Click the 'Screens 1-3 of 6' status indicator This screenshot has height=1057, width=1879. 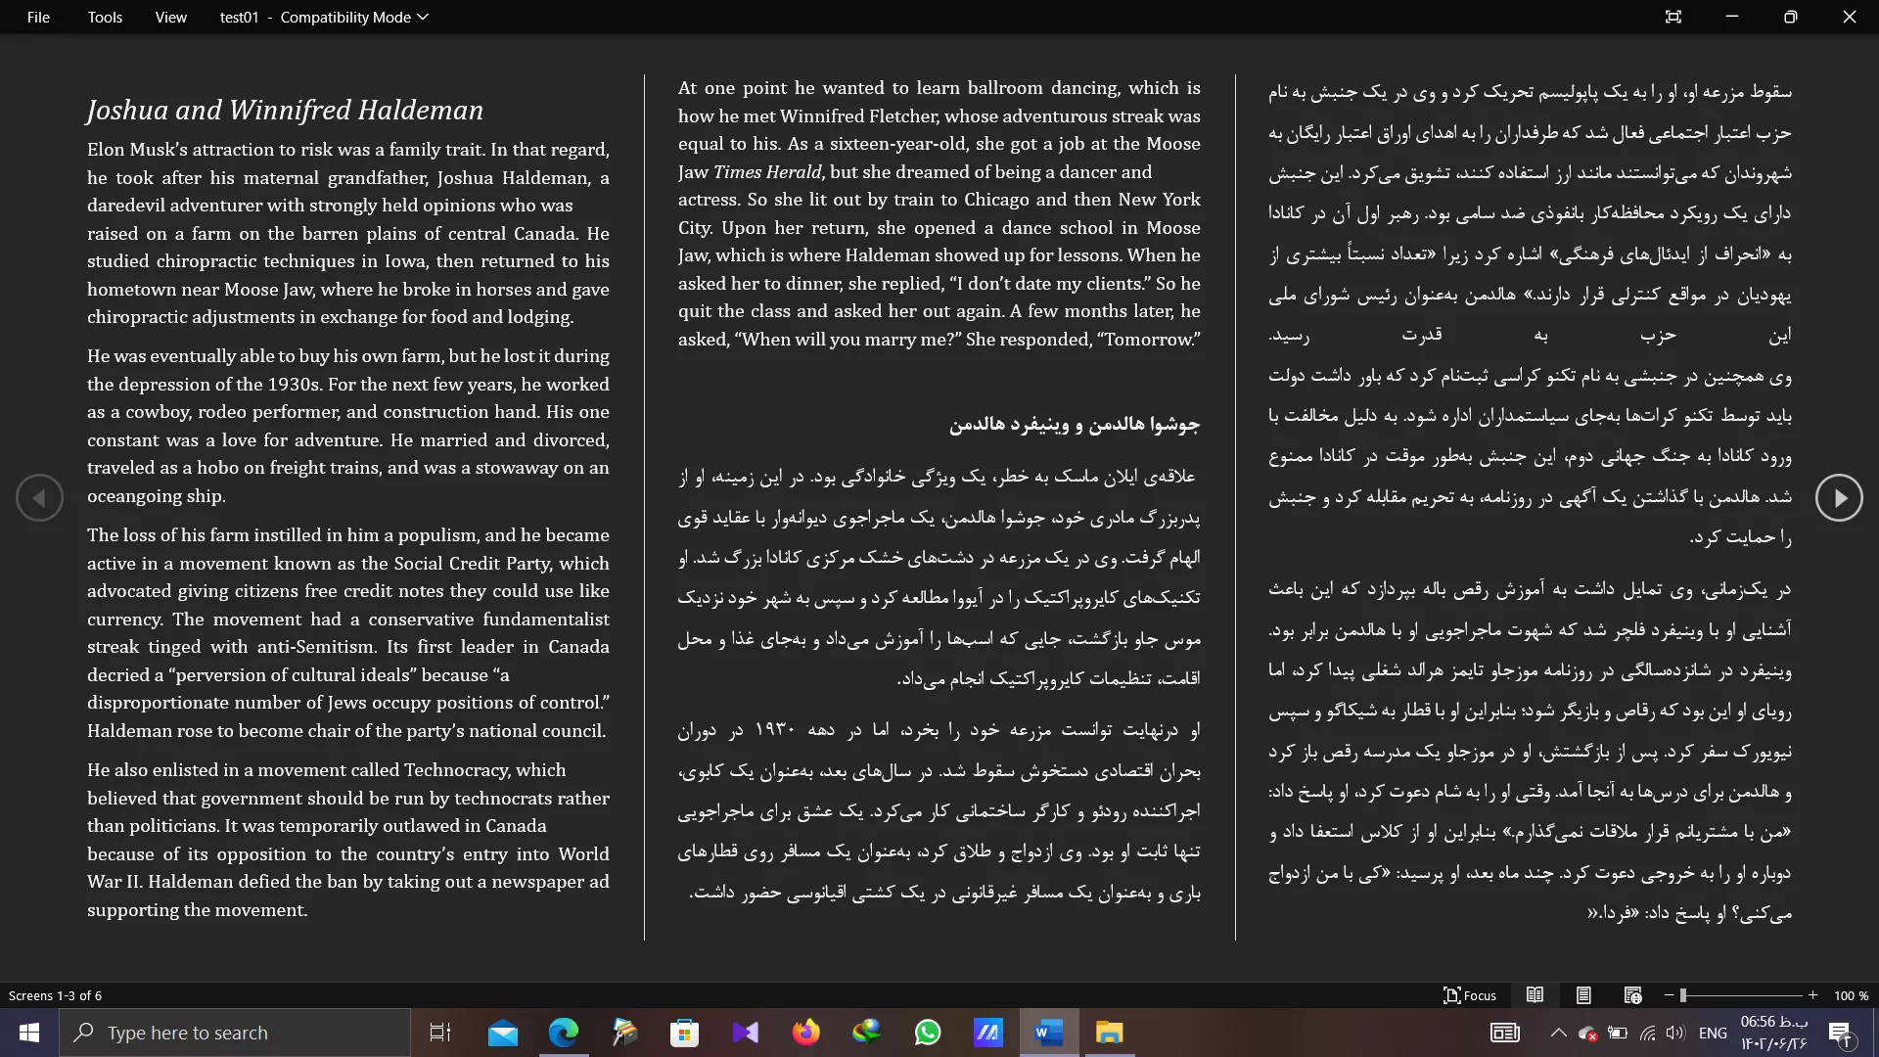(x=55, y=995)
